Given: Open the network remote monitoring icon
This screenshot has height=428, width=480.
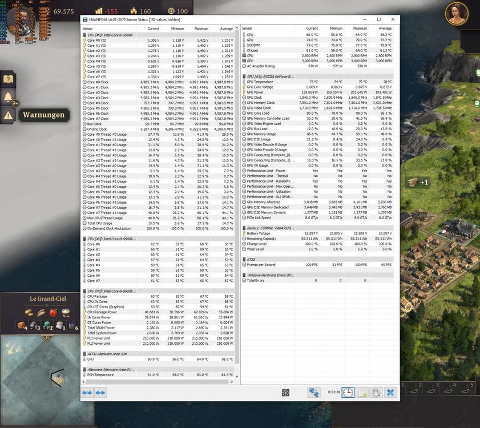Looking at the screenshot, I should 313,393.
